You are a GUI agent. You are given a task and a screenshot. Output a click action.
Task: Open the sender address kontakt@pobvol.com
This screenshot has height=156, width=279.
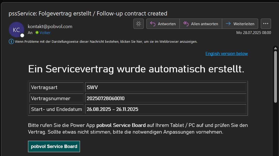point(50,27)
